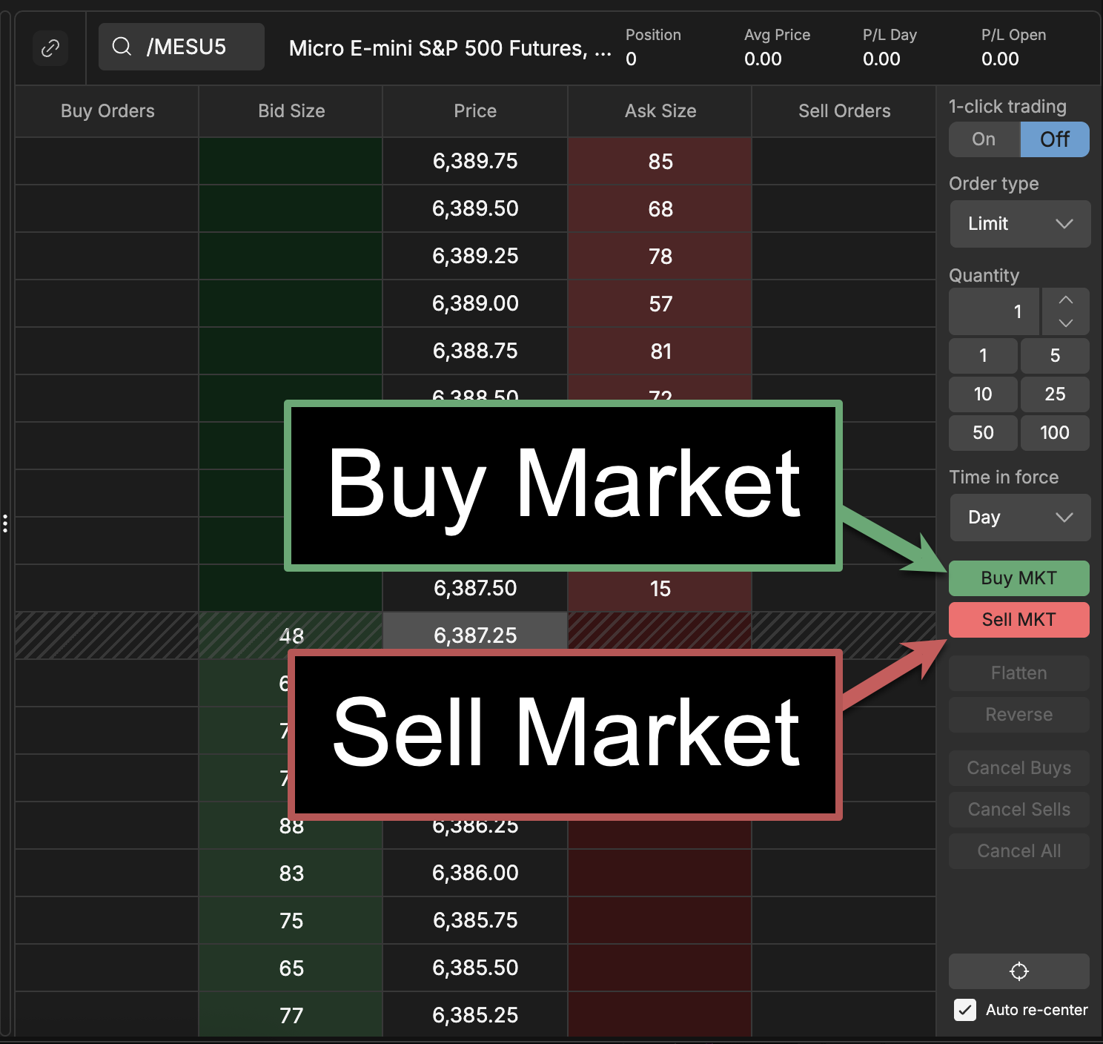Open the Order type Limit dropdown
Viewport: 1103px width, 1044px height.
[1020, 224]
